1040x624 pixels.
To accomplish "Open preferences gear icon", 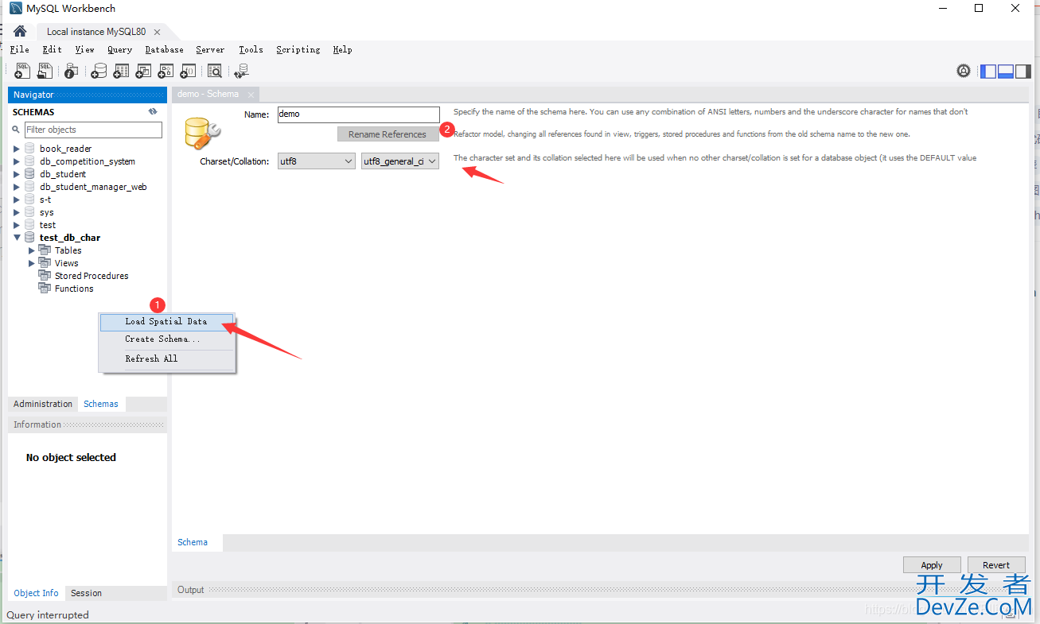I will [964, 71].
